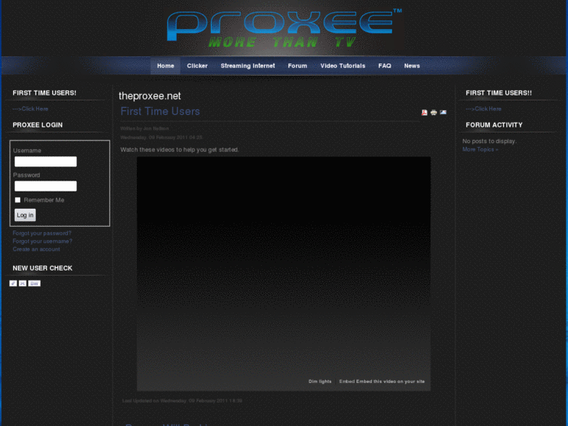Viewport: 568px width, 426px height.
Task: Open the 'First Time Users' article title
Action: point(160,111)
